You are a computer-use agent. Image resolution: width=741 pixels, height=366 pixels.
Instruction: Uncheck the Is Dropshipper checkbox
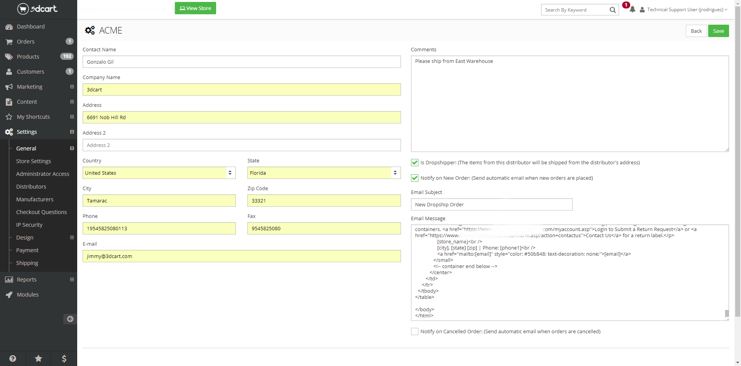click(414, 163)
